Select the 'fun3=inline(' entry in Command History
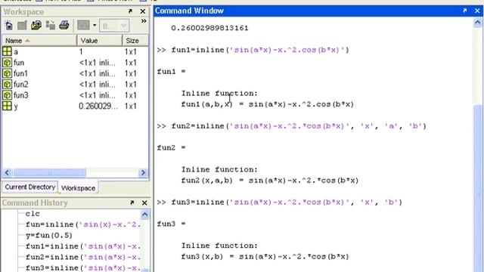Viewport: 484px width, 272px height. (83, 268)
